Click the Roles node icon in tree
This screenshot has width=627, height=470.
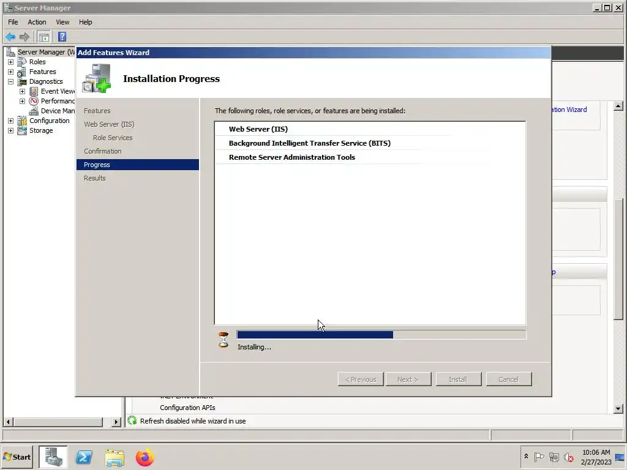tap(22, 62)
